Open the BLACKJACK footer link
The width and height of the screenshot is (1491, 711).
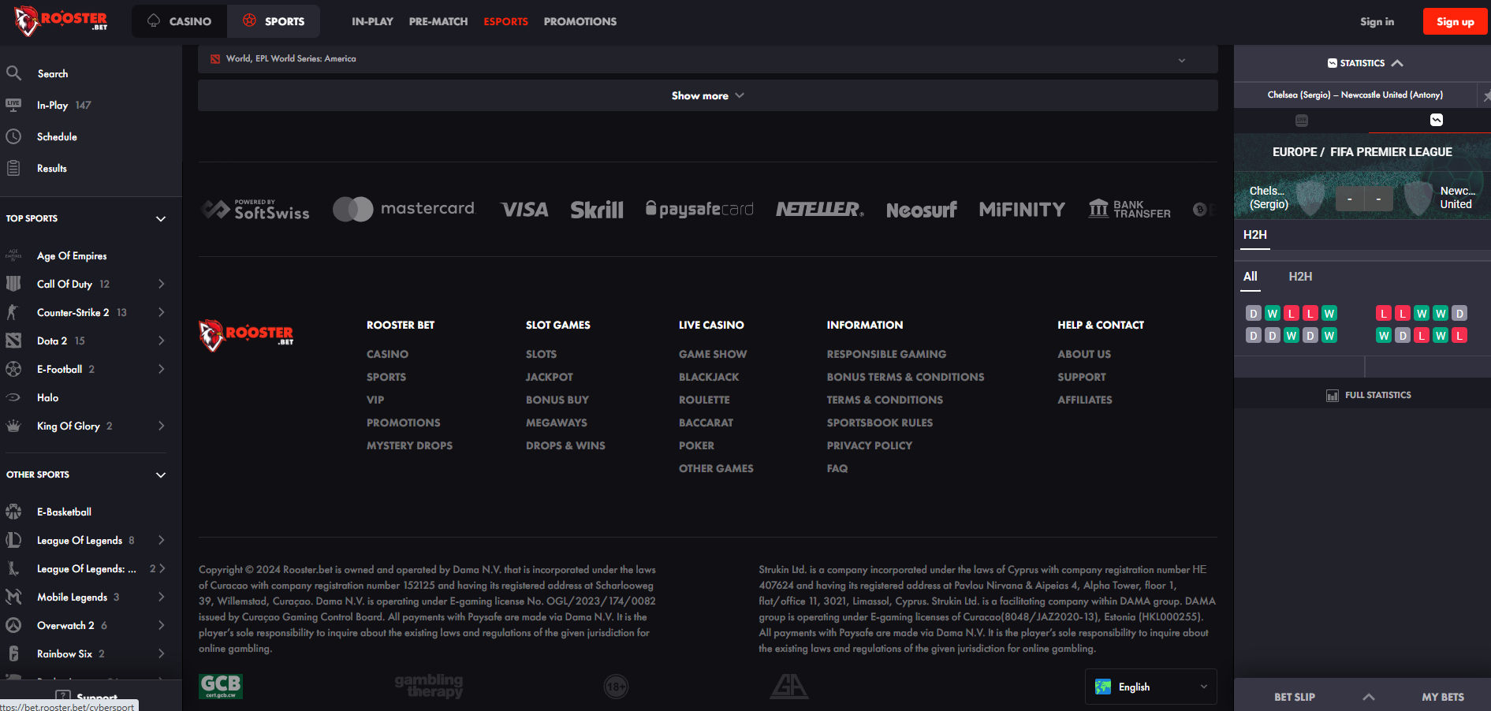[709, 377]
